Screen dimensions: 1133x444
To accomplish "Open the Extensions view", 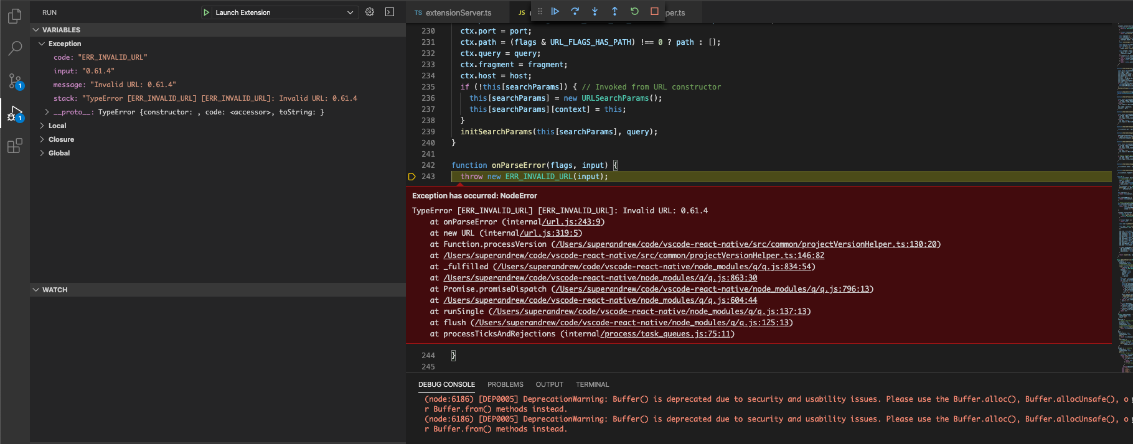I will coord(15,146).
